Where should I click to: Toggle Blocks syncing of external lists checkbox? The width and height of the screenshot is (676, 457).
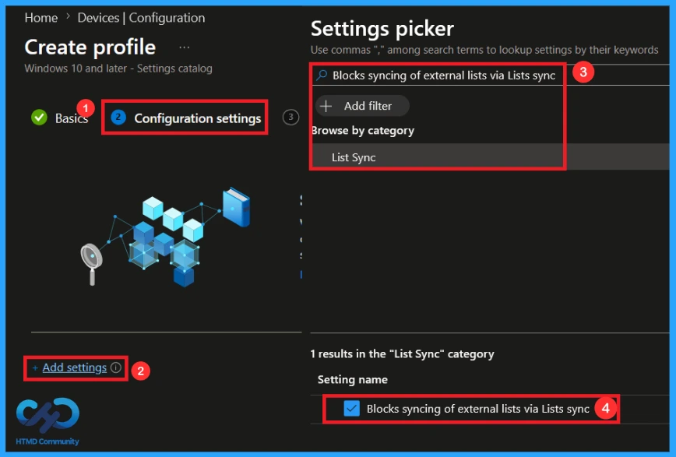point(352,408)
